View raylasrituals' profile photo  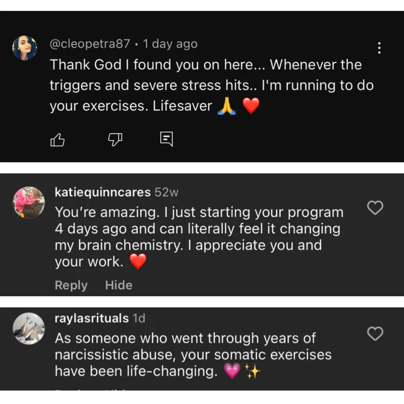(29, 329)
